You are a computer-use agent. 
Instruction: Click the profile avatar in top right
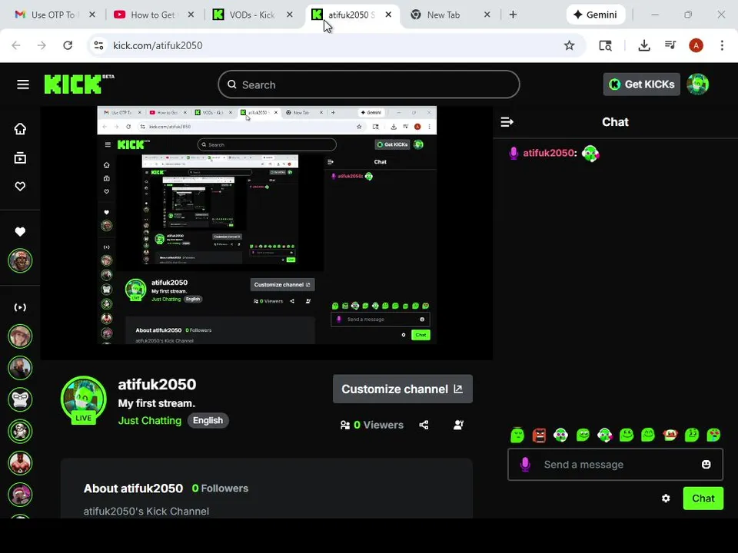pyautogui.click(x=697, y=84)
